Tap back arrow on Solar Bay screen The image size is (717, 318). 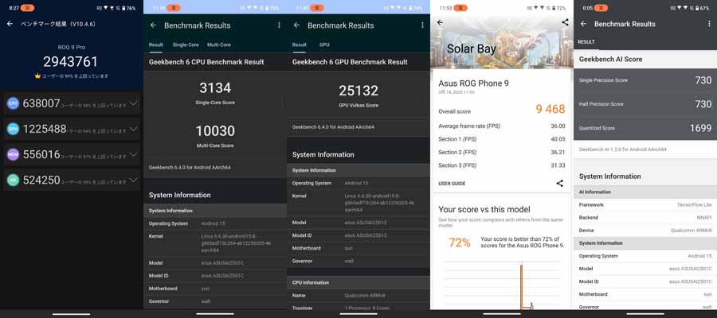tap(440, 22)
